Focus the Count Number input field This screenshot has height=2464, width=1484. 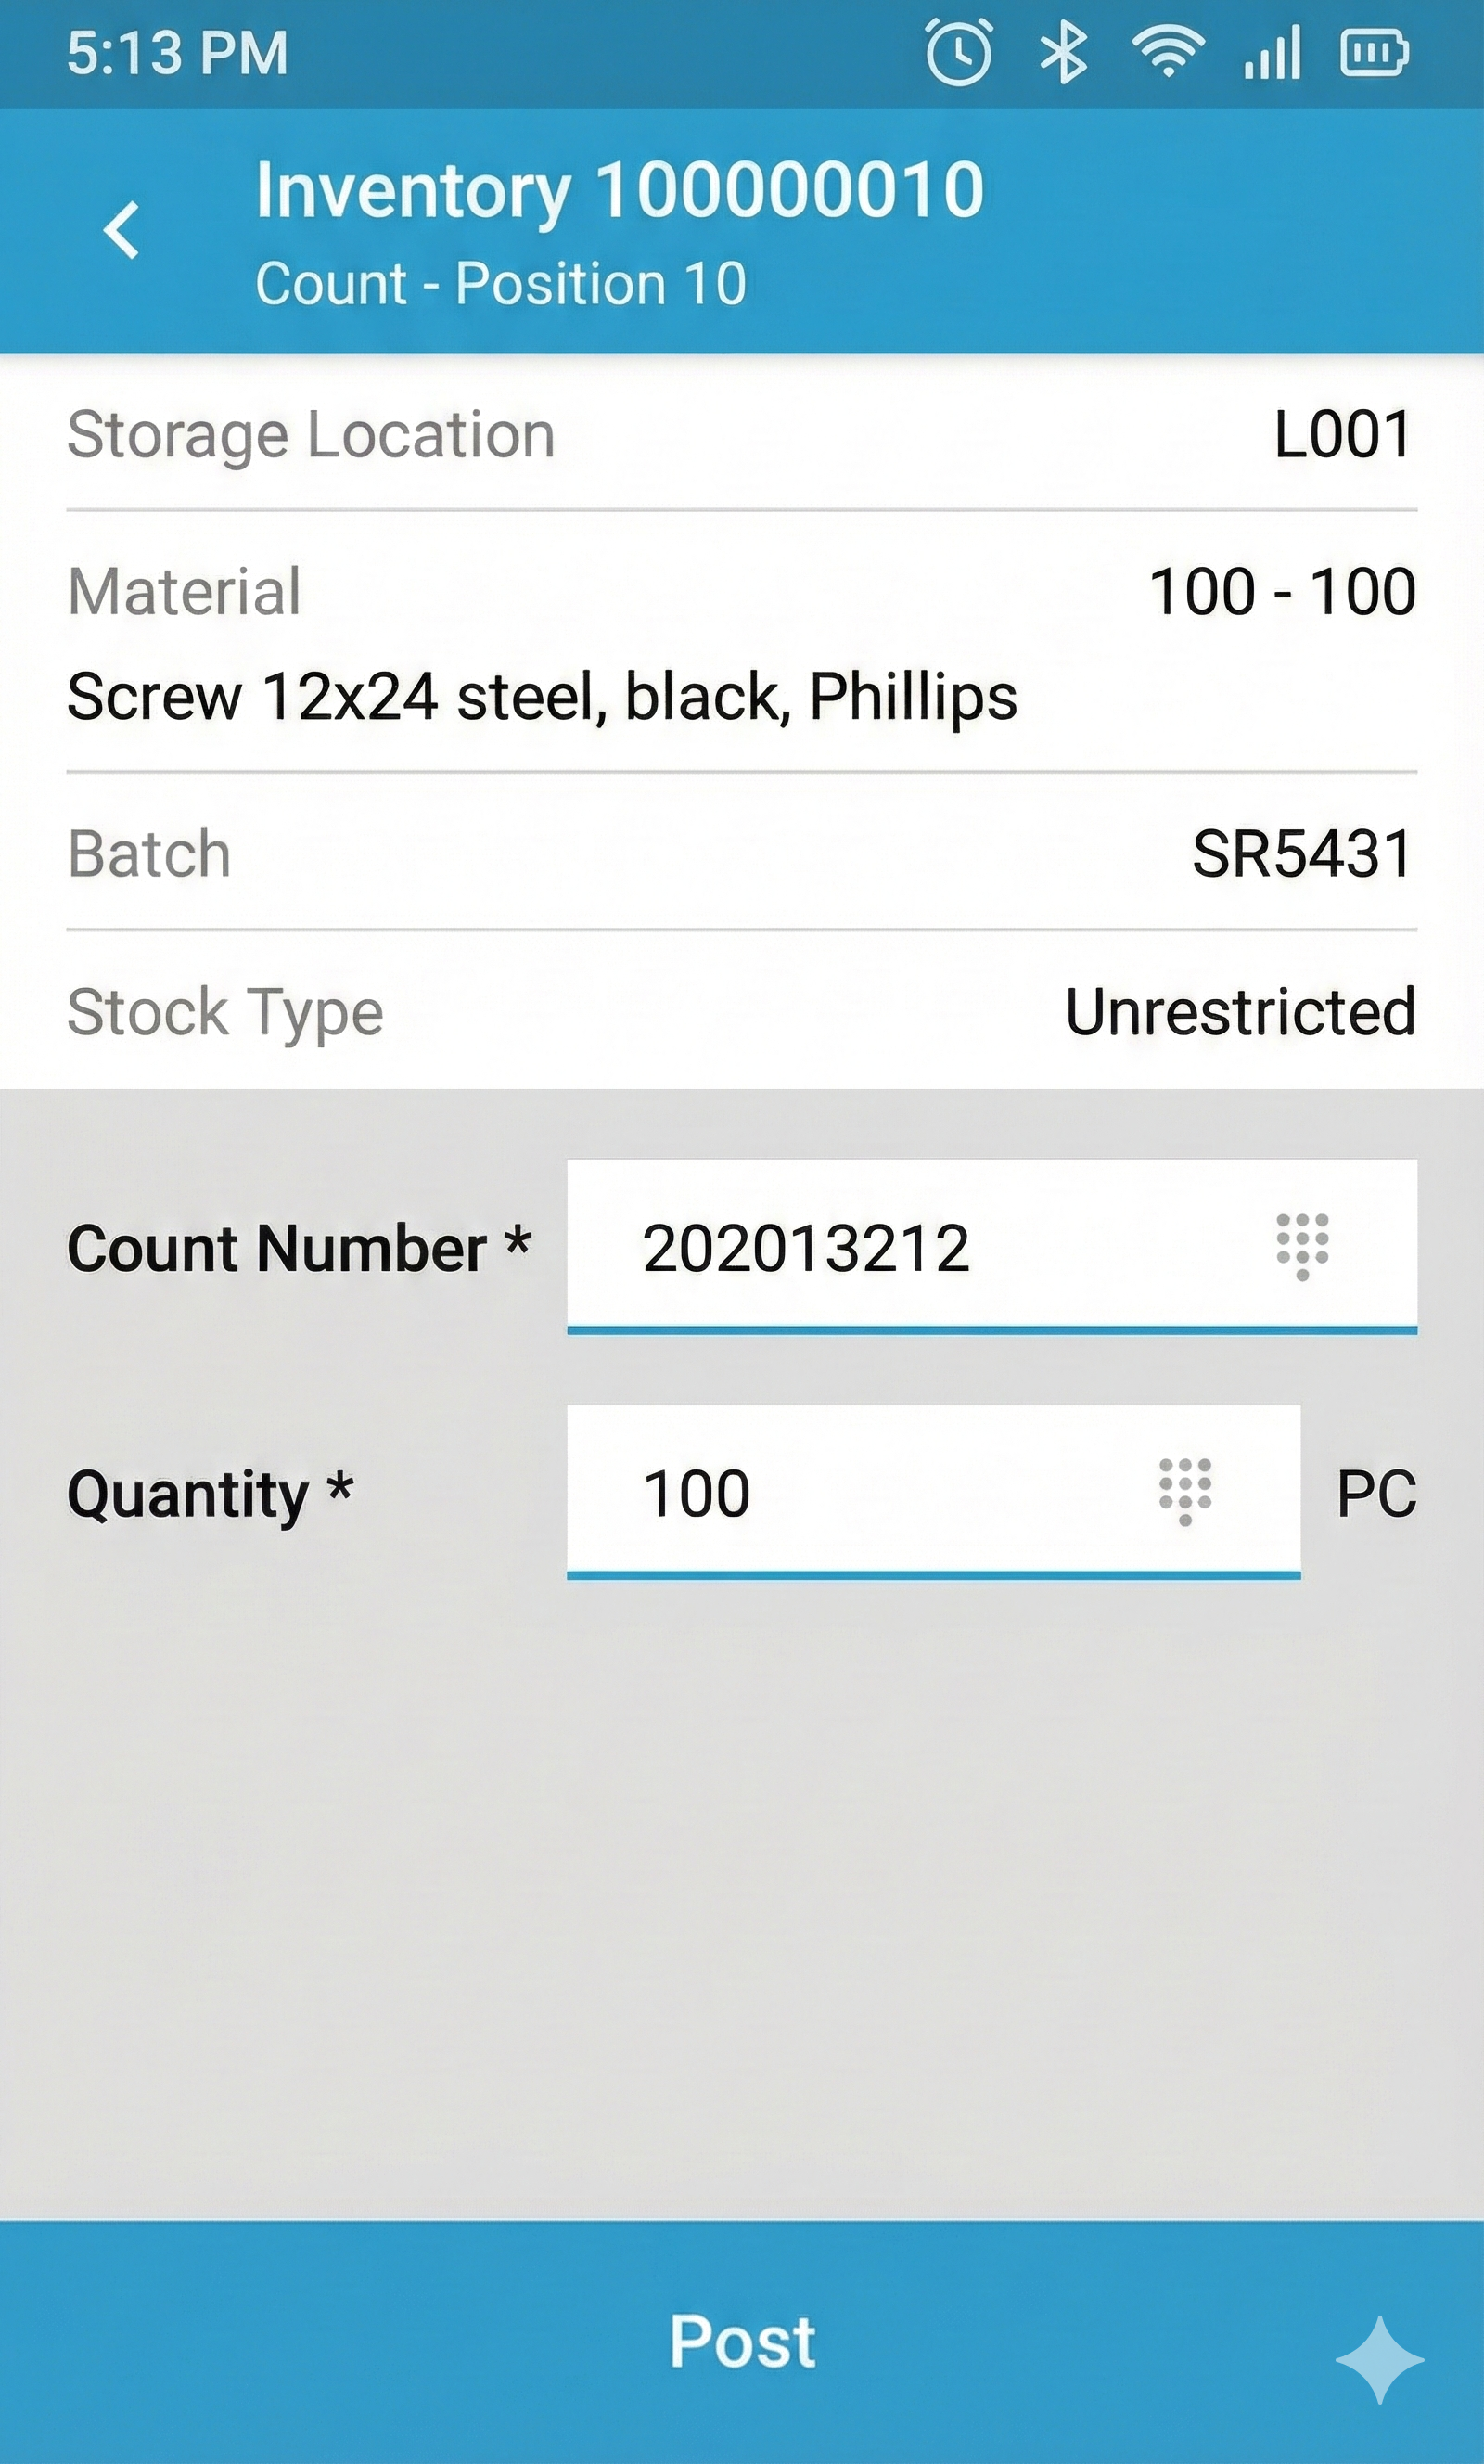[900, 1246]
